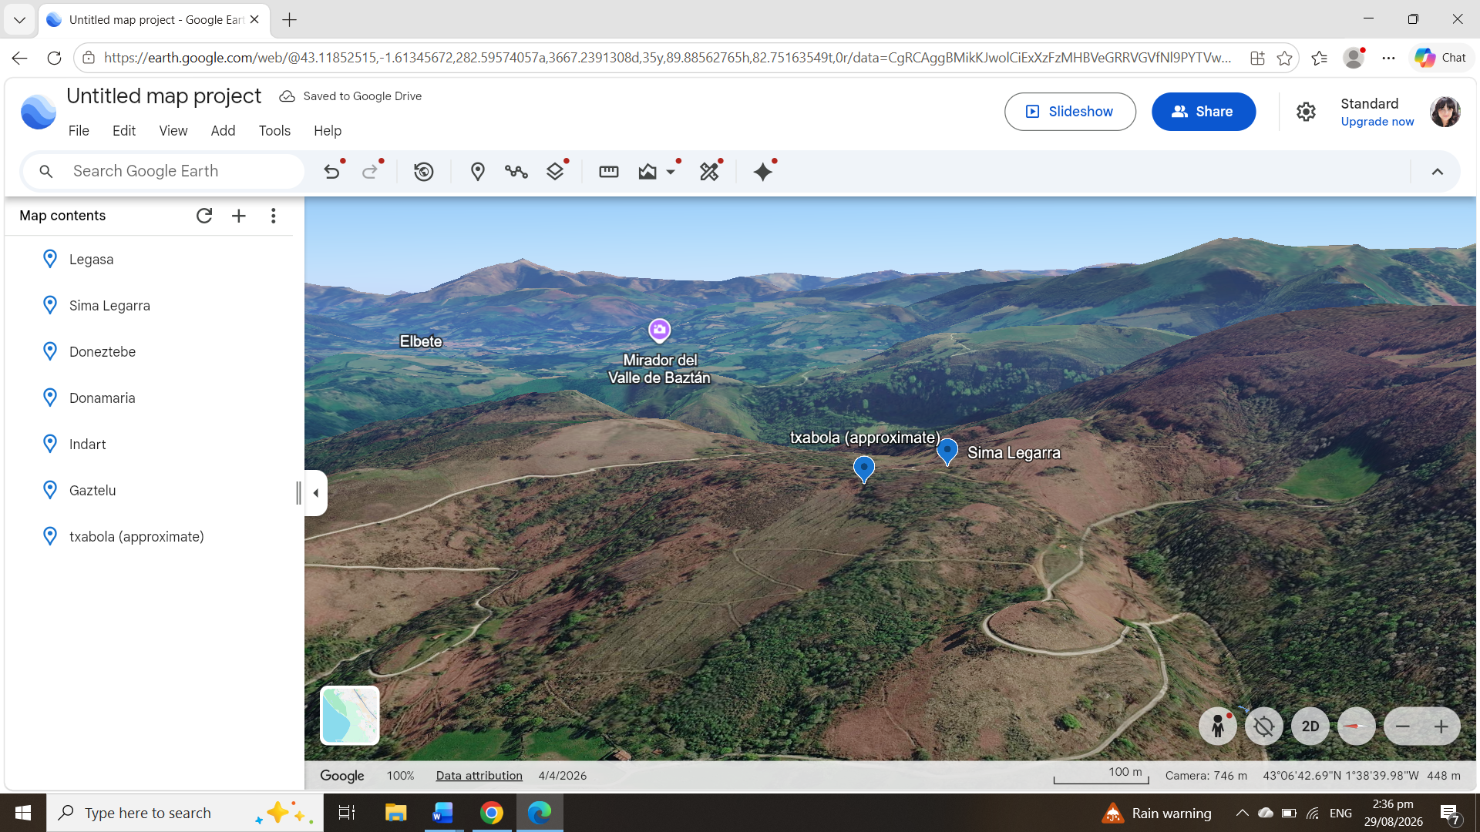Open the tab search dropdown chevron

tap(20, 20)
